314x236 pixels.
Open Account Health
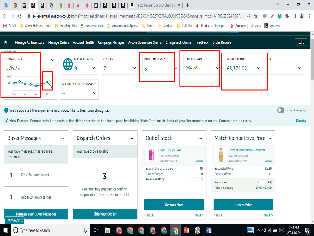(x=83, y=42)
